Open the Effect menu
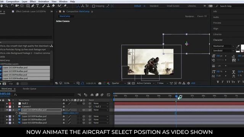Screen dimensions: 244x137 (x=33, y=2)
